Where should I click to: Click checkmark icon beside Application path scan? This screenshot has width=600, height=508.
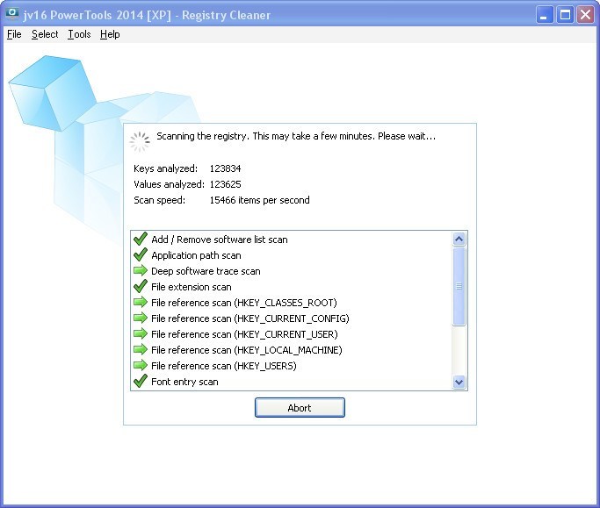pyautogui.click(x=141, y=254)
